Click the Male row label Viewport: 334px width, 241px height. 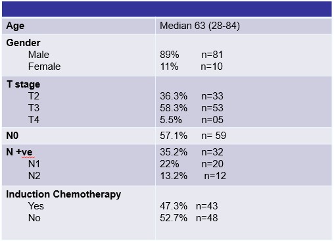click(x=39, y=55)
